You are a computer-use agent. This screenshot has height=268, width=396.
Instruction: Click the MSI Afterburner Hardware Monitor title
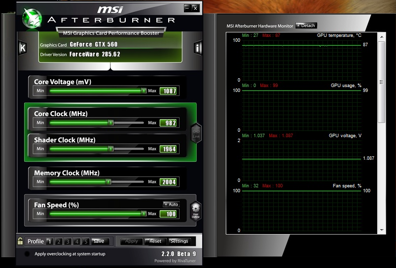click(259, 26)
